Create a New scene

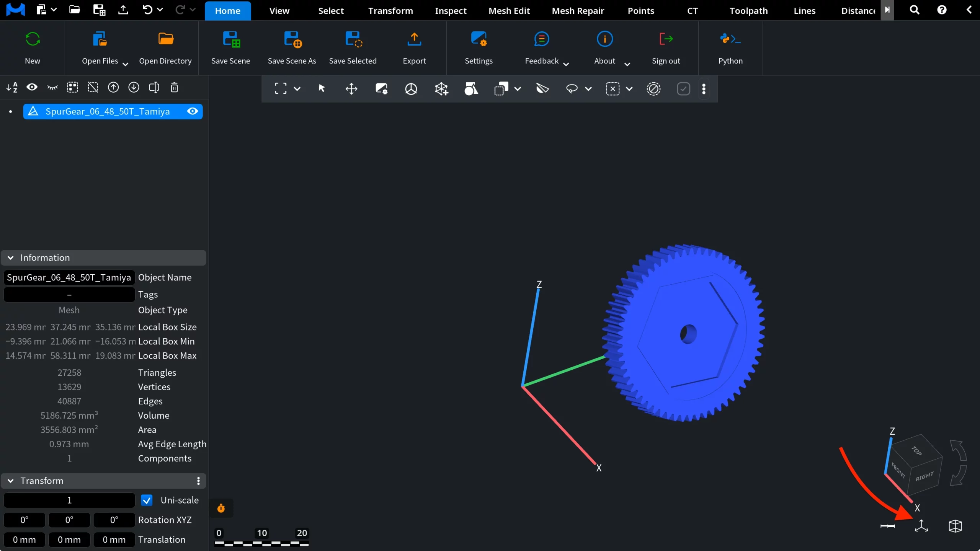coord(32,47)
